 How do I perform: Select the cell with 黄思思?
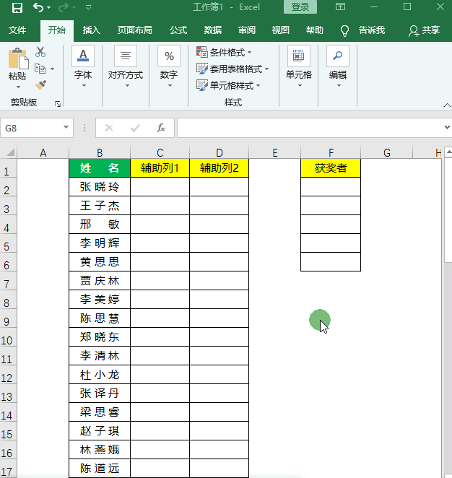pos(100,262)
